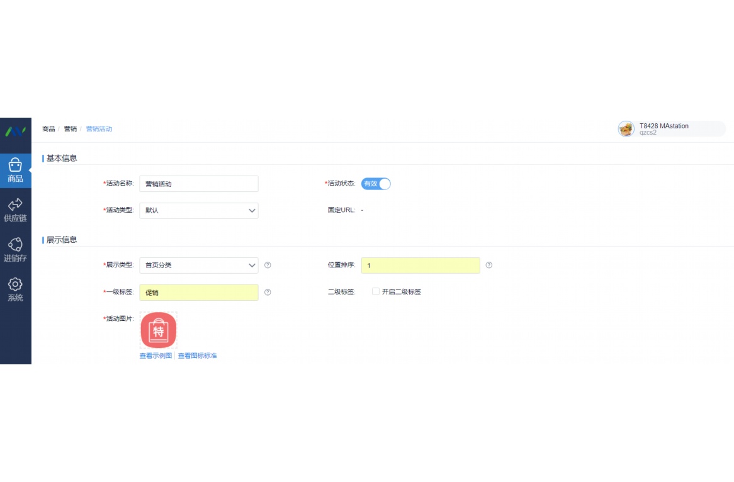Open the 商品 section in sidebar
Image resolution: width=734 pixels, height=482 pixels.
[16, 171]
